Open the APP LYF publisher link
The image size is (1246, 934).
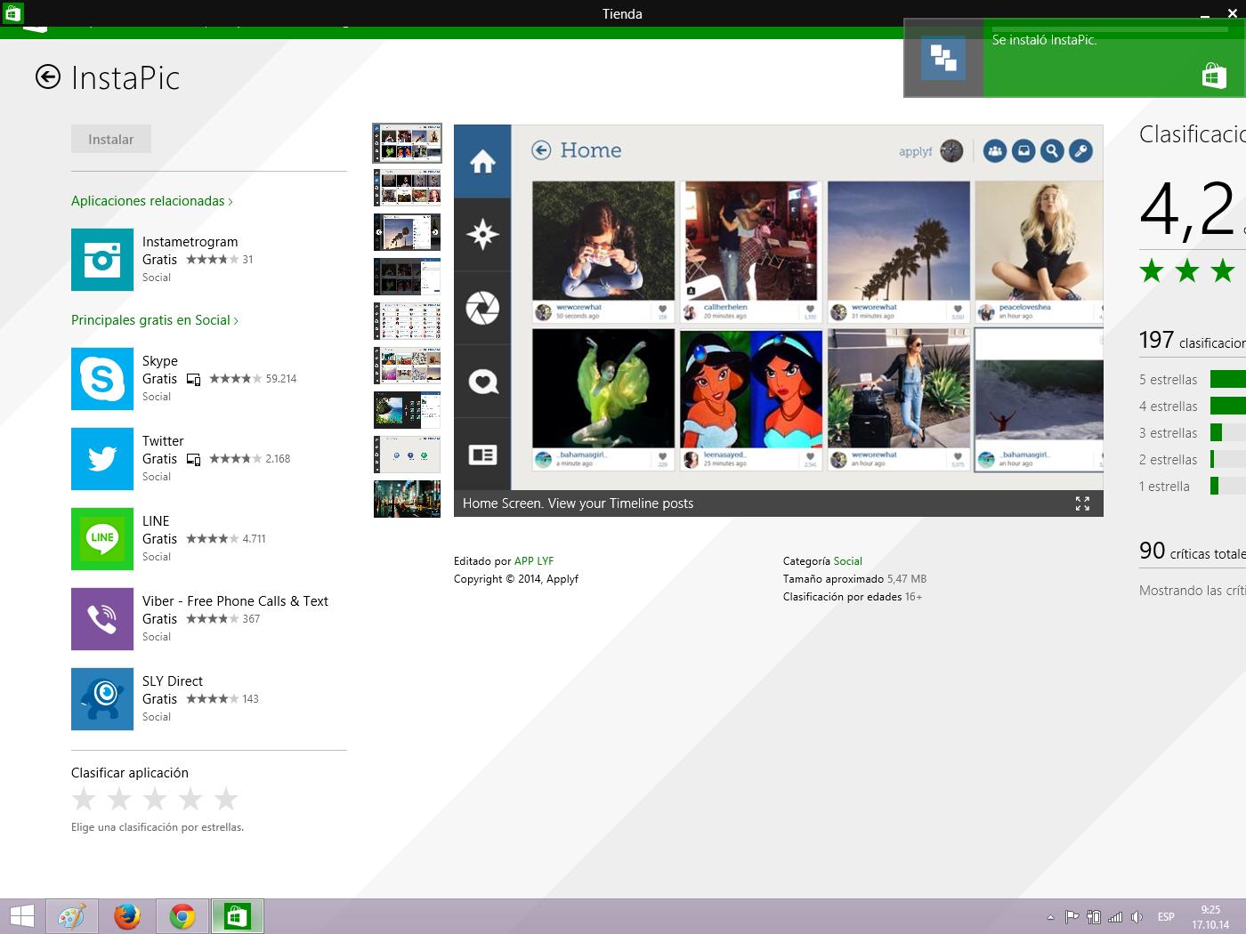[534, 561]
